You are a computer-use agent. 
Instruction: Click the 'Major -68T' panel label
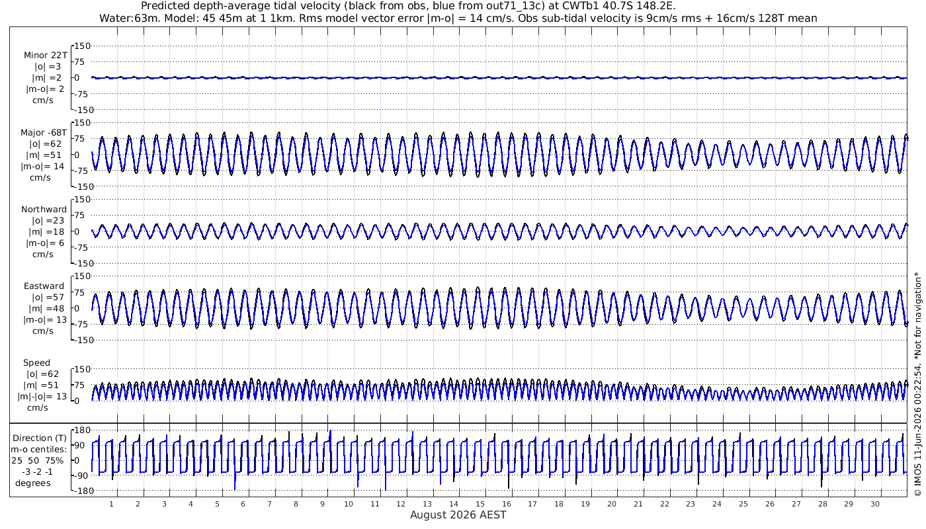coord(44,133)
